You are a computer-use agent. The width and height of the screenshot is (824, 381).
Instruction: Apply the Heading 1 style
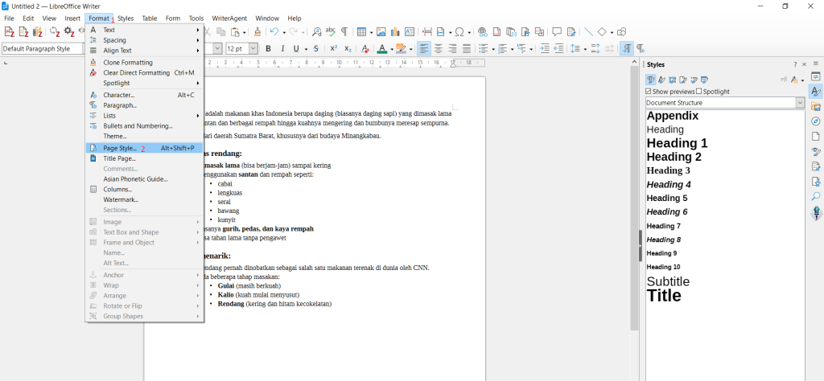(x=677, y=143)
